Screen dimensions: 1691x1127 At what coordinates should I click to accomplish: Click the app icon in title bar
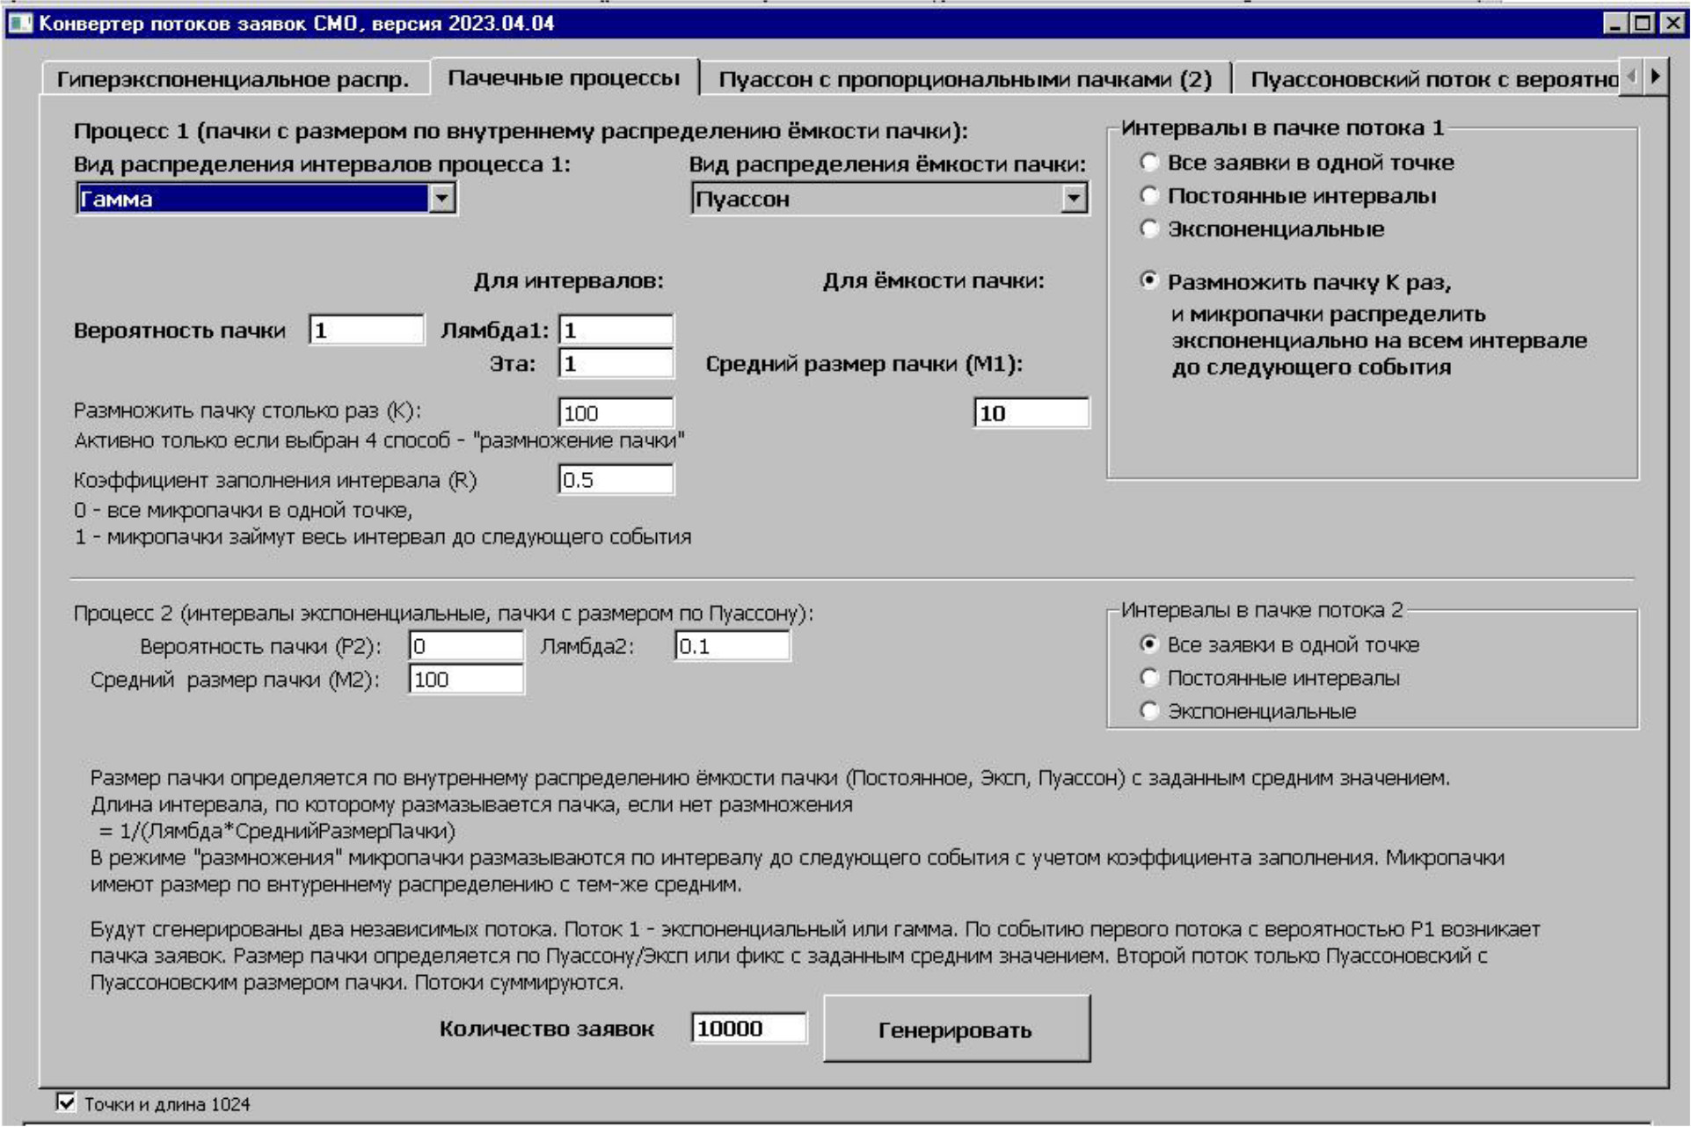[19, 23]
